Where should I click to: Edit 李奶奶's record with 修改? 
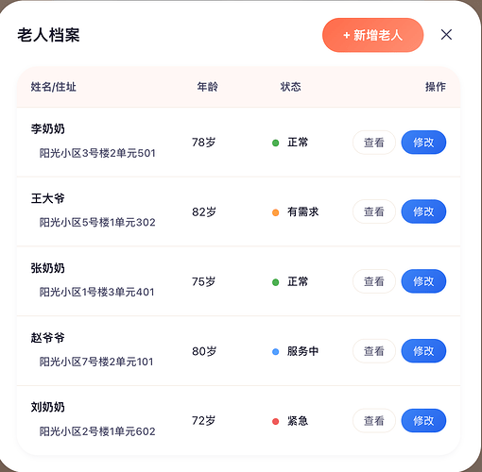(423, 143)
